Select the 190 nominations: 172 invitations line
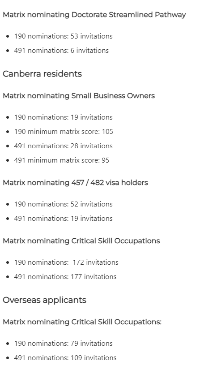This screenshot has width=221, height=374. coord(66,262)
